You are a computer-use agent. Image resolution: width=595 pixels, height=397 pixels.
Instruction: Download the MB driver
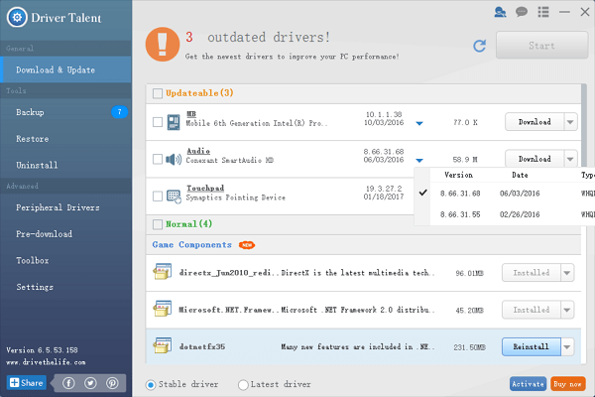pyautogui.click(x=535, y=122)
